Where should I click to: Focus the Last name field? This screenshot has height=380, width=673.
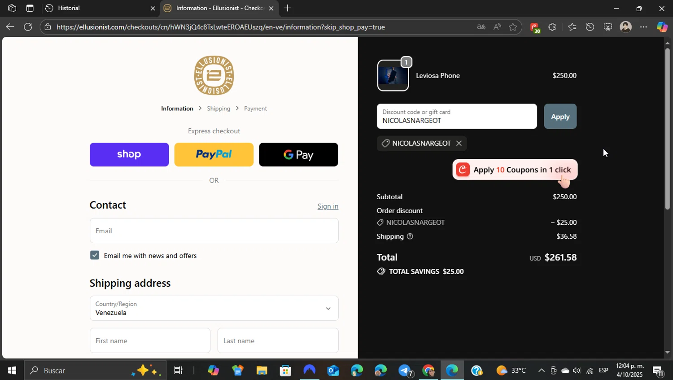pos(278,341)
